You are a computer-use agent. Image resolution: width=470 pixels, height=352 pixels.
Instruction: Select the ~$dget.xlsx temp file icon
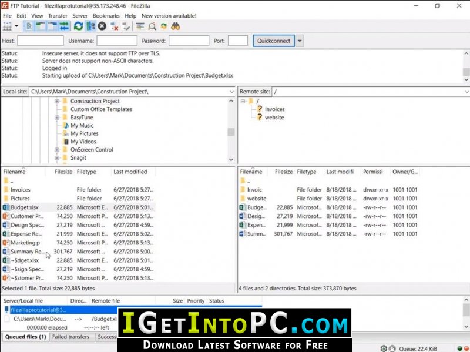pos(6,260)
